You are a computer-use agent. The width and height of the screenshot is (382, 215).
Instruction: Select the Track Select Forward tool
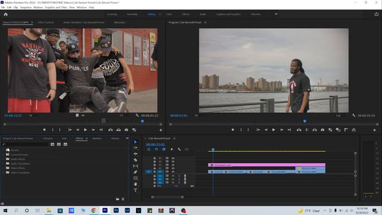[x=135, y=148]
